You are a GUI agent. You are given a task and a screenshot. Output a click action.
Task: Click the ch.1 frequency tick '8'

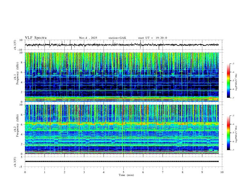(x=22, y=62)
